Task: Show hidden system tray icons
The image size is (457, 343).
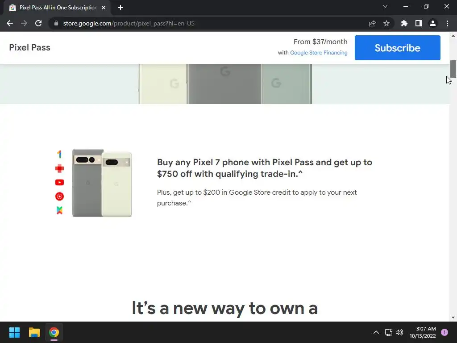Action: pos(376,332)
